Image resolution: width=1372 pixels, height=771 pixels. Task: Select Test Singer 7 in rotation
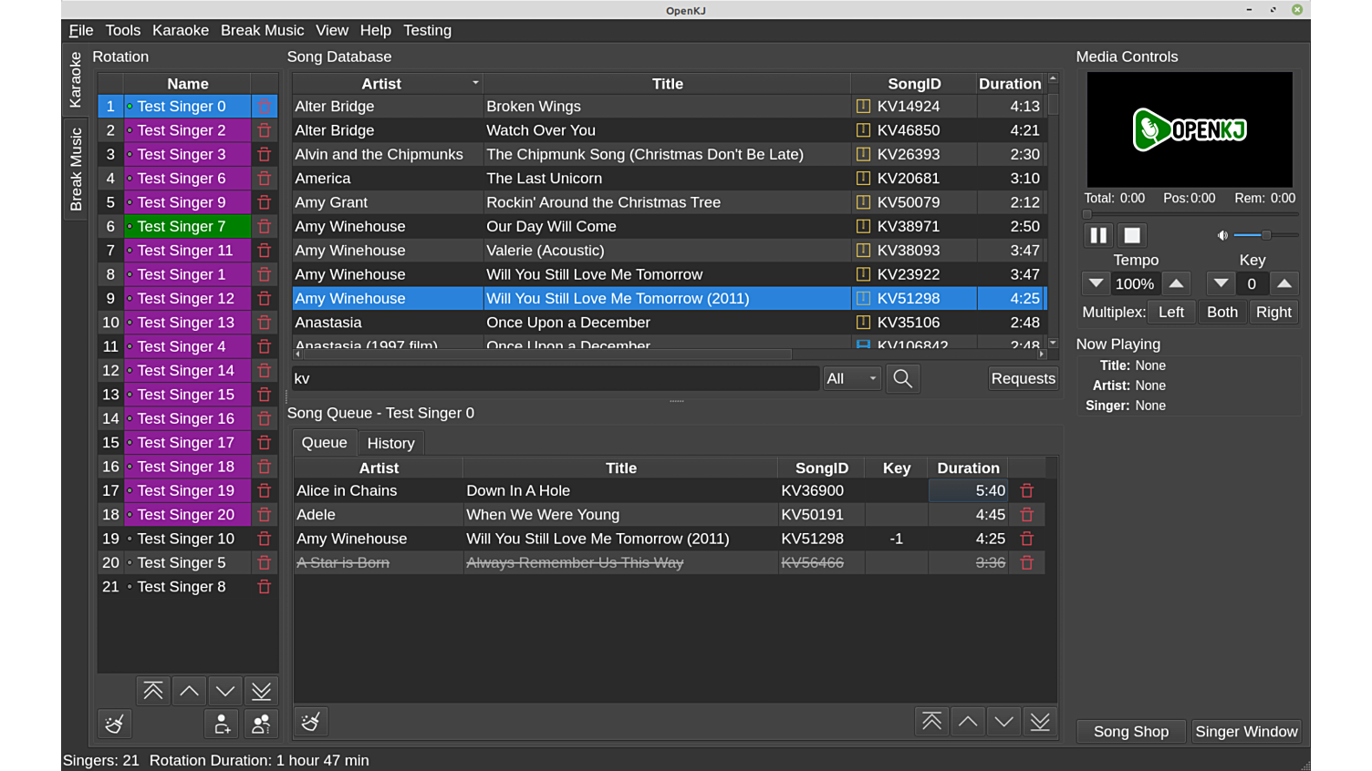[x=187, y=226]
